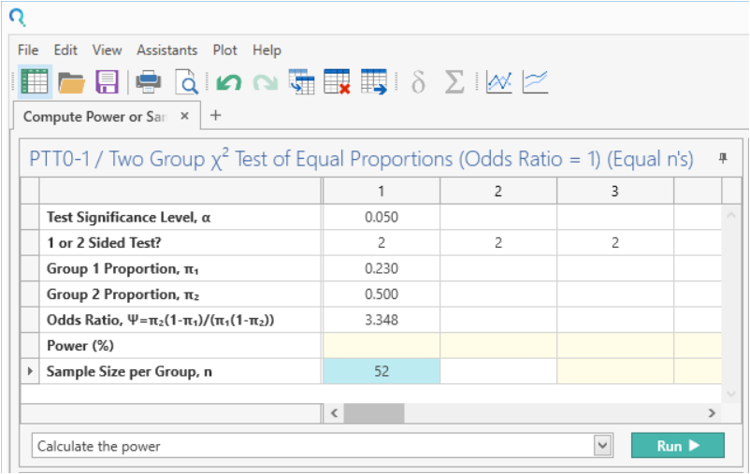Click the vertical scroll down arrow

[x=731, y=394]
